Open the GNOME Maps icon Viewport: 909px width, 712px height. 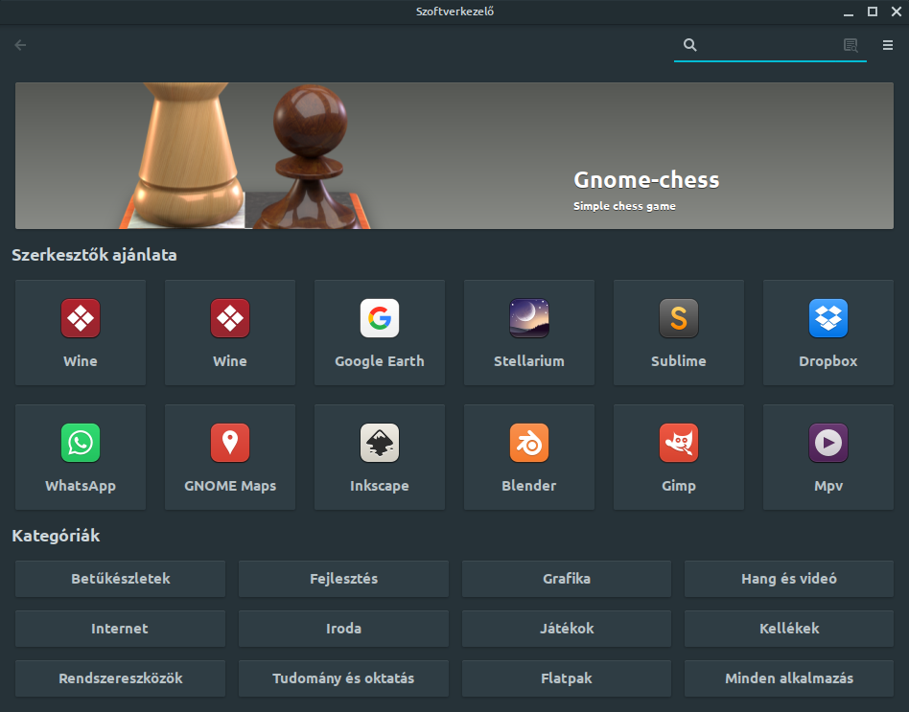[230, 443]
